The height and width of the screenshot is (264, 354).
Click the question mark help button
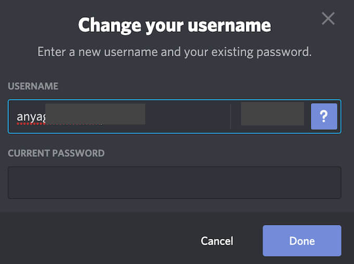[x=324, y=116]
